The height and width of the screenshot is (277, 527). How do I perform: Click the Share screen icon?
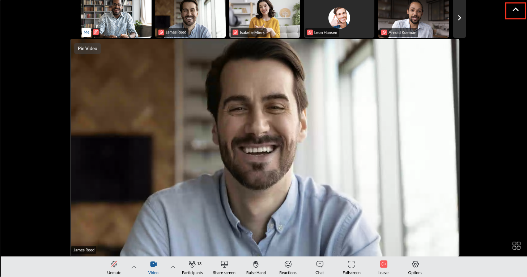(224, 264)
